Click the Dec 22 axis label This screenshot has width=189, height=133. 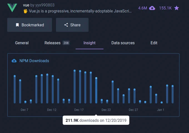[106, 110]
